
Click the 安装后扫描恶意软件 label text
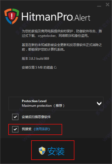(36, 117)
